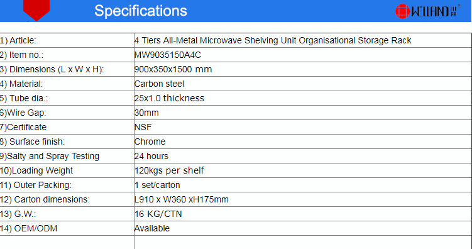472x249 pixels.
Task: Click the 16 KG/CTN gross weight value
Action: coord(158,214)
